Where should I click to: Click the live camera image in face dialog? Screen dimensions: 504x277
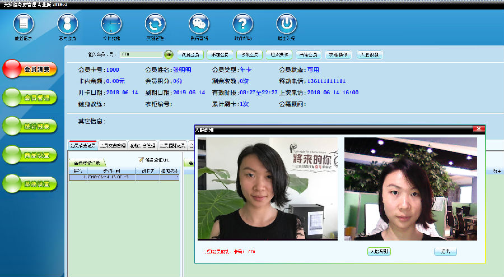click(410, 189)
